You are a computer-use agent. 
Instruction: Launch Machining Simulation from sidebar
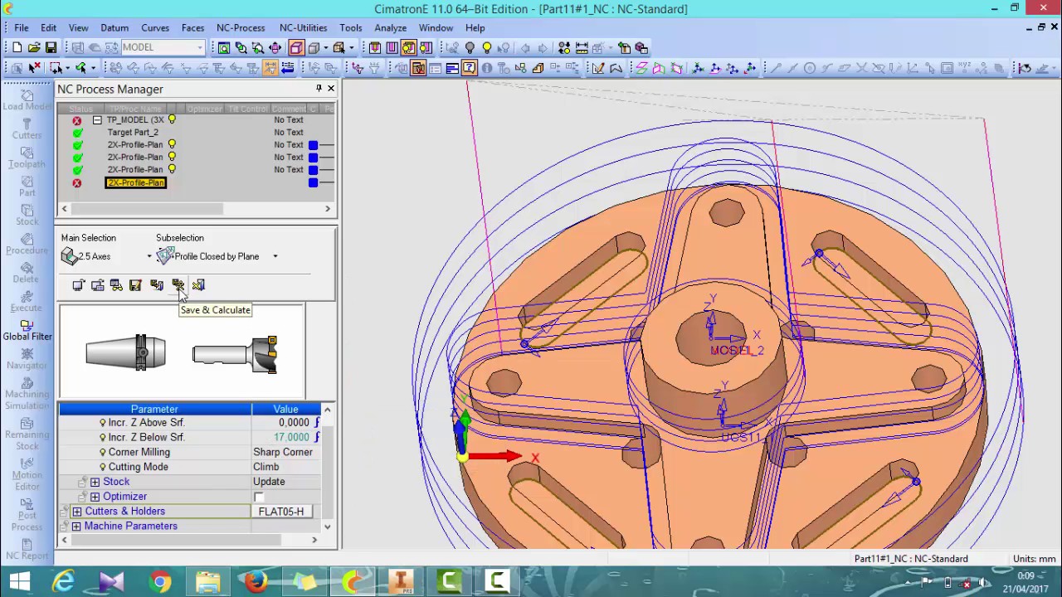coord(27,392)
